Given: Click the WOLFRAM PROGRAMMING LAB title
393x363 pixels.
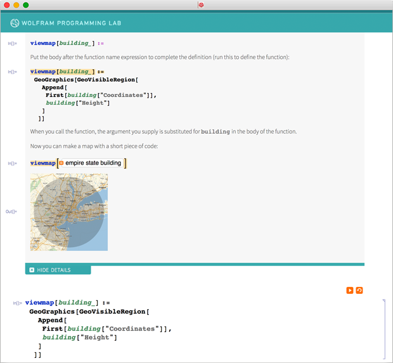Looking at the screenshot, I should [x=72, y=23].
